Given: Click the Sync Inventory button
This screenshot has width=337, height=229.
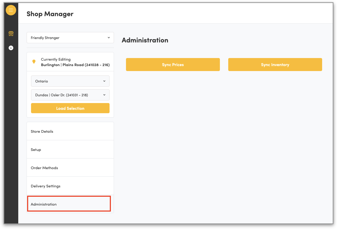Looking at the screenshot, I should click(275, 65).
